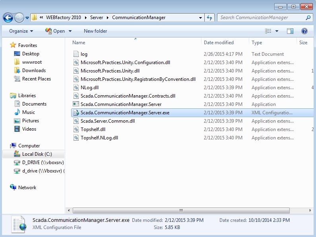Click the Open toolbar button
This screenshot has height=237, width=316.
[x=55, y=31]
